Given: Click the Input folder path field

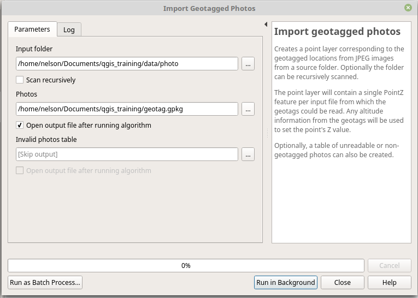Looking at the screenshot, I should point(127,64).
